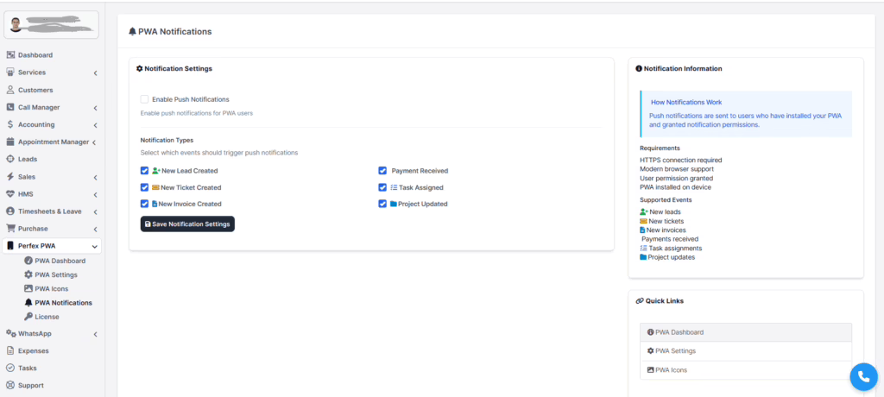Expand the Services submenu chevron
The image size is (884, 397).
coord(95,72)
